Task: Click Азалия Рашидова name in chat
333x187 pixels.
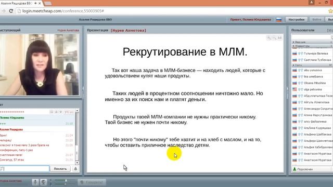Action: click(11, 129)
